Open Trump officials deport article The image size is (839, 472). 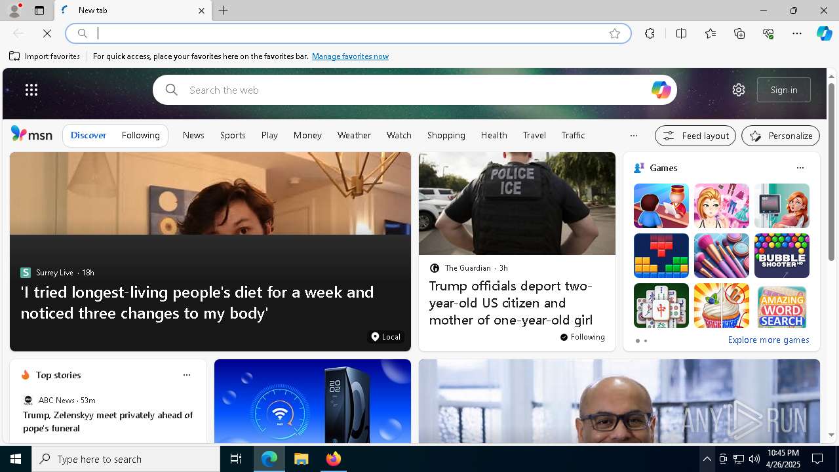[511, 303]
